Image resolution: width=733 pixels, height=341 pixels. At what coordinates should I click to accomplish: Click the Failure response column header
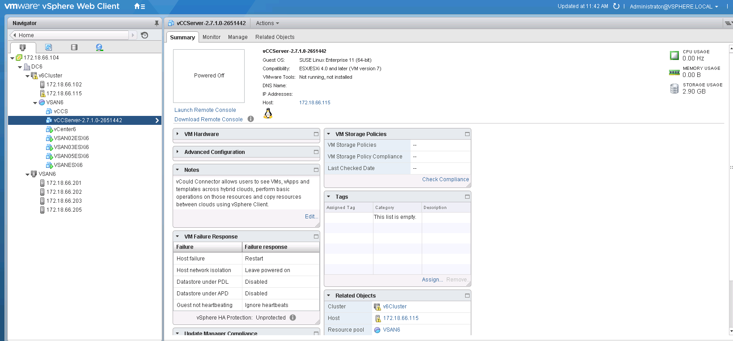point(280,247)
